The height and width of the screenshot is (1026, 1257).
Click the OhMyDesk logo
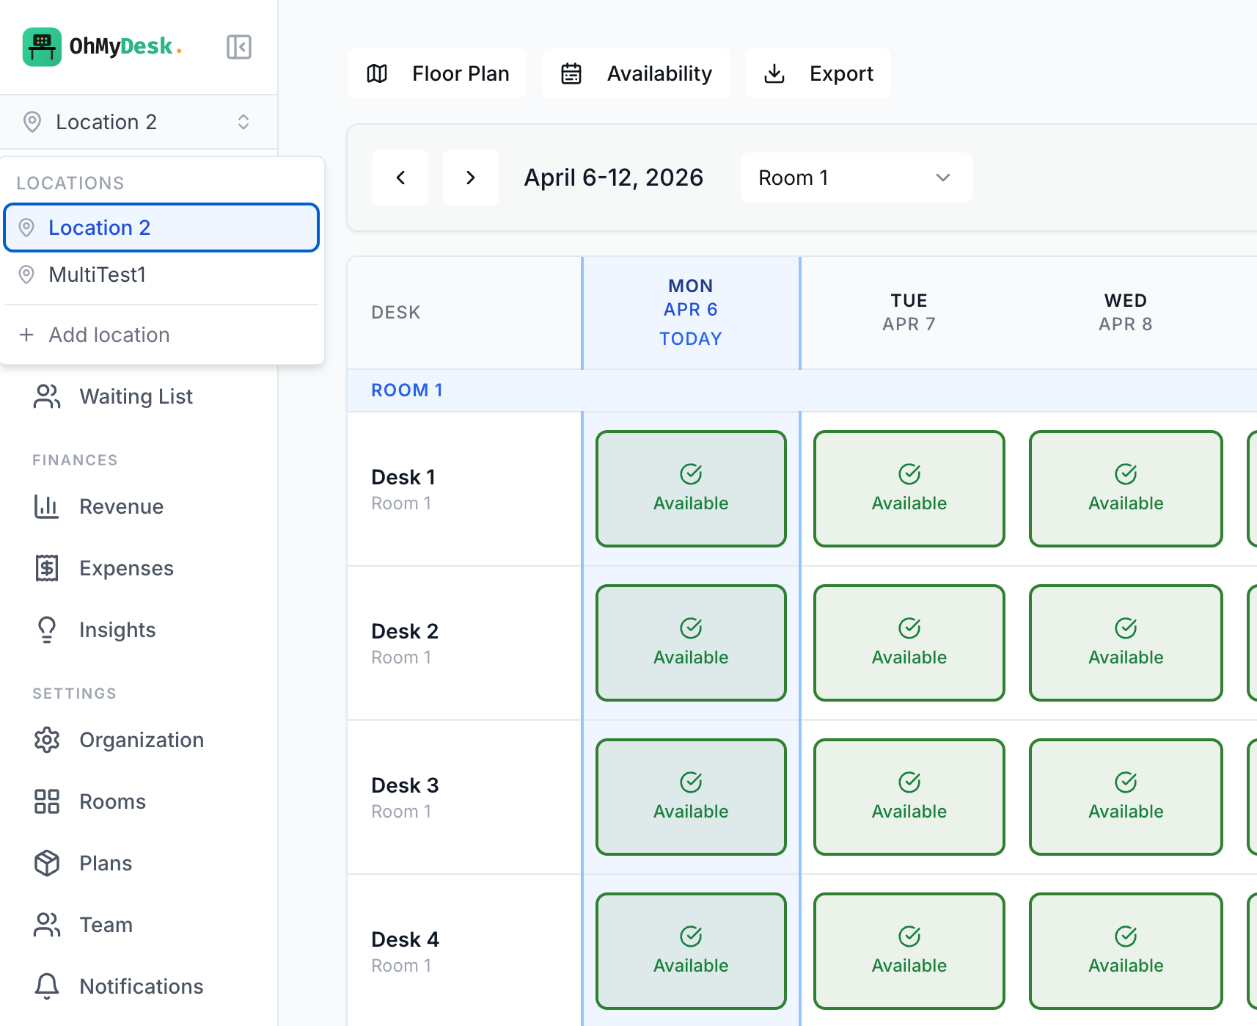[103, 46]
